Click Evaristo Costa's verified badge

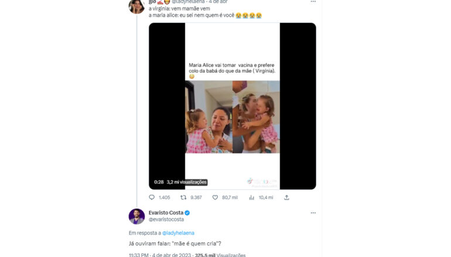187,213
